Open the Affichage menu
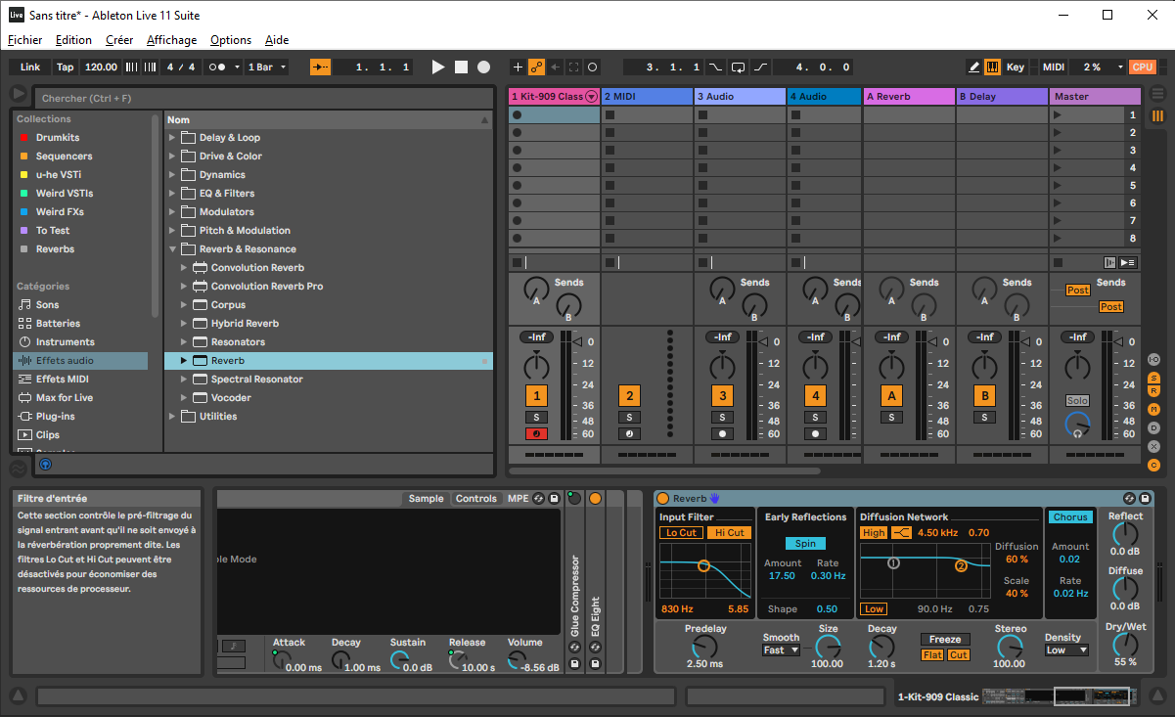 171,40
